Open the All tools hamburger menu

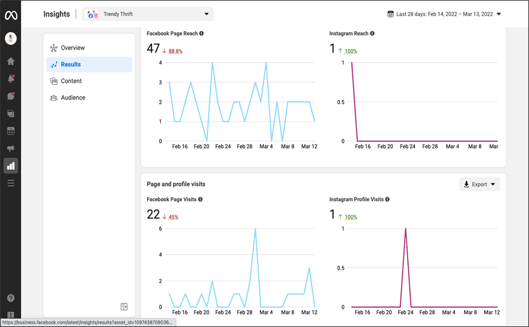coord(11,183)
